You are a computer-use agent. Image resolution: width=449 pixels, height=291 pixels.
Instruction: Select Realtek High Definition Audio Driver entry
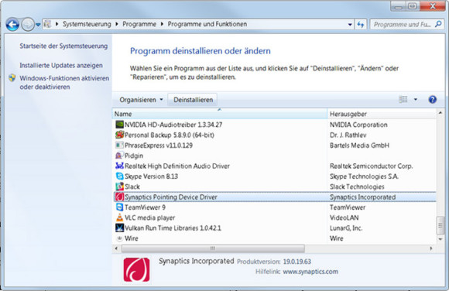tap(177, 166)
